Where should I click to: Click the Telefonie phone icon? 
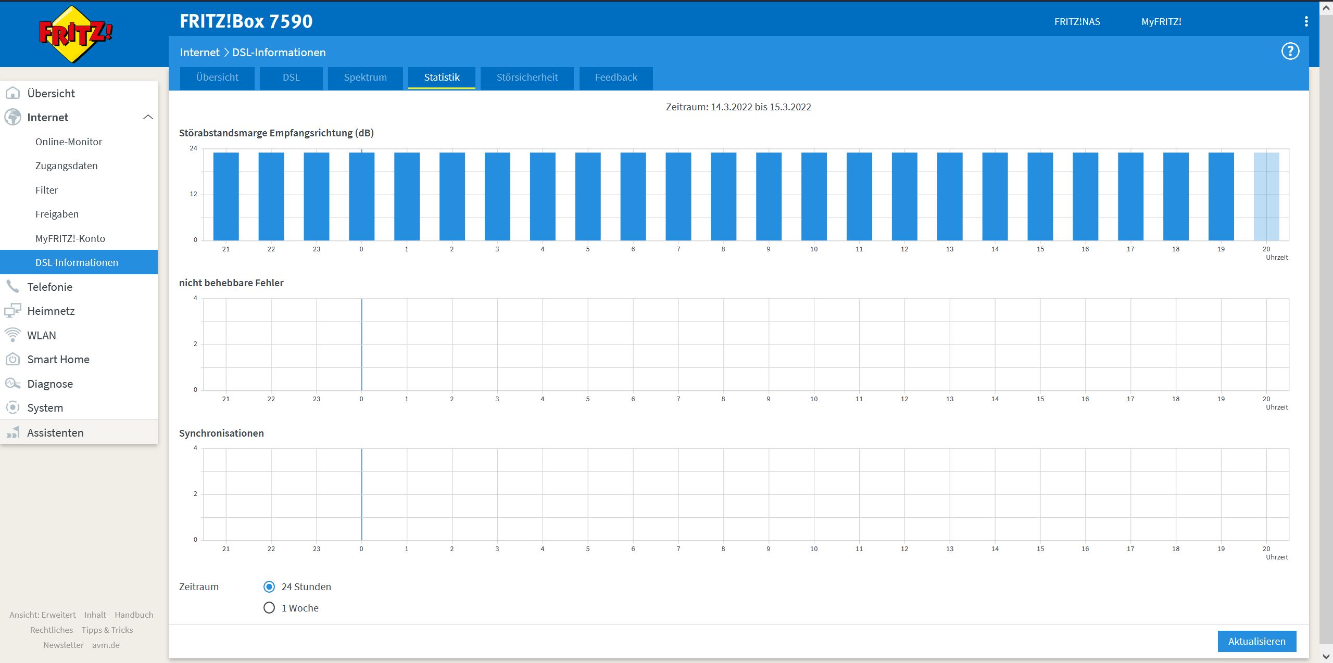pyautogui.click(x=12, y=287)
